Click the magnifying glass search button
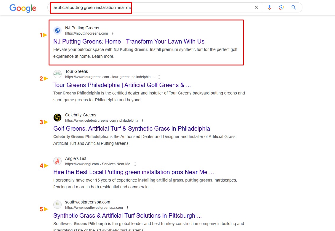 [x=294, y=7]
